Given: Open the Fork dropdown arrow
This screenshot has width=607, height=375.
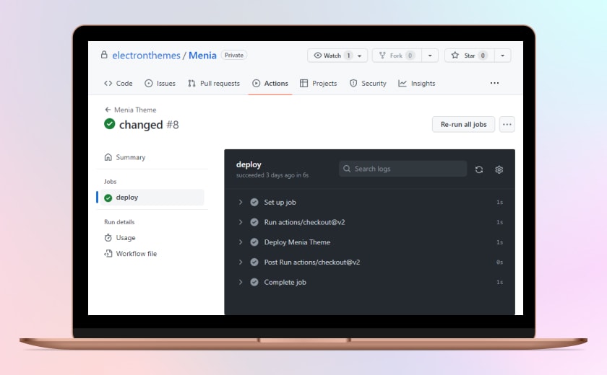Looking at the screenshot, I should pos(430,56).
